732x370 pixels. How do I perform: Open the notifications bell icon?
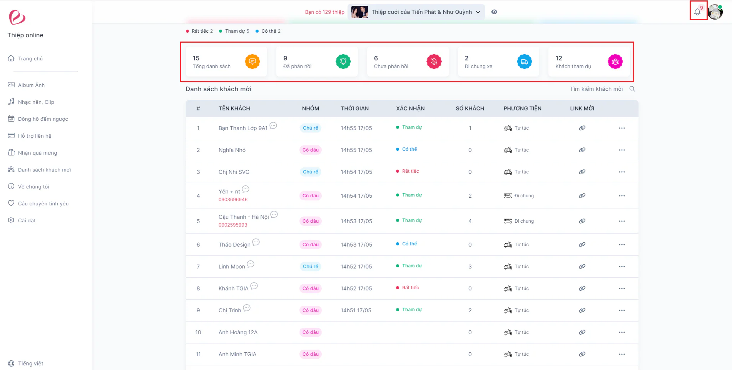click(x=697, y=12)
